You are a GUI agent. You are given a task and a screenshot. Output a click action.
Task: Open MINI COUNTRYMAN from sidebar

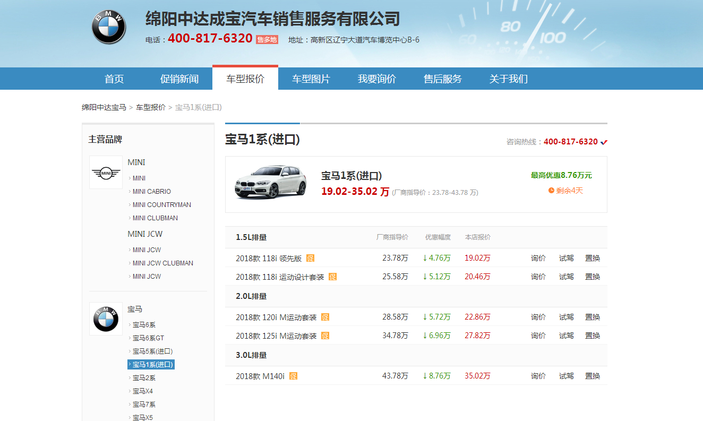point(161,205)
